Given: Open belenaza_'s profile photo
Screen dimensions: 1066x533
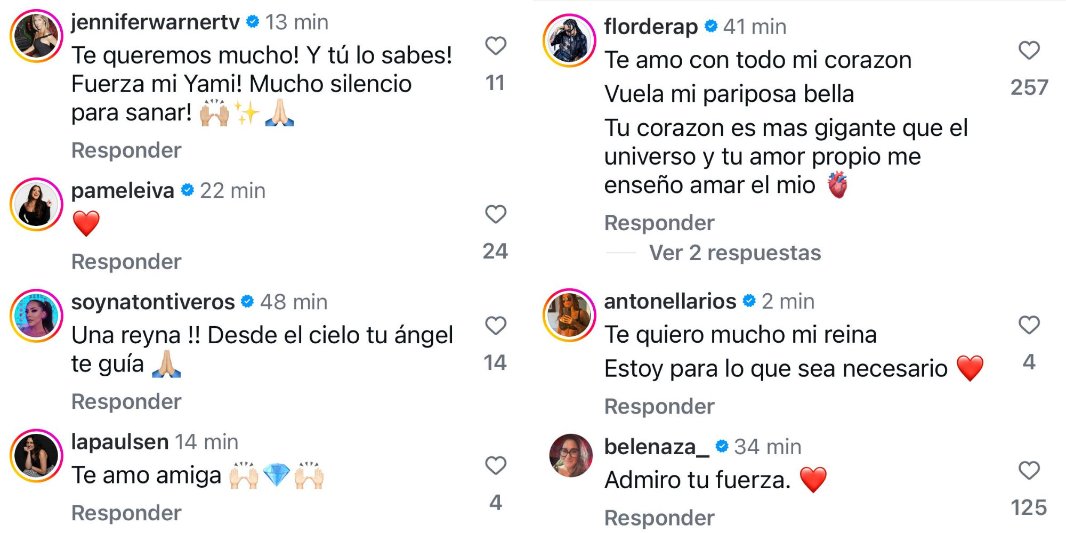Looking at the screenshot, I should (570, 455).
